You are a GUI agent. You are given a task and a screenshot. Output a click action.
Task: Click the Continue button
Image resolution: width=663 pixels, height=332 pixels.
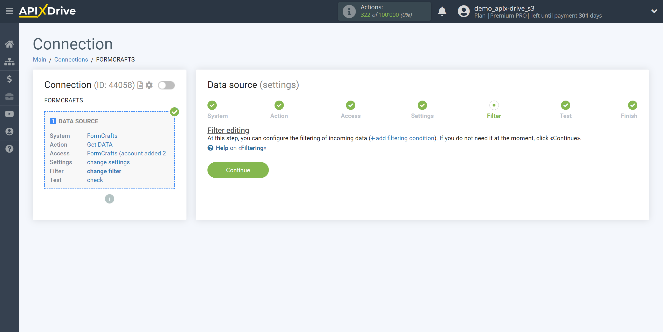pos(238,170)
